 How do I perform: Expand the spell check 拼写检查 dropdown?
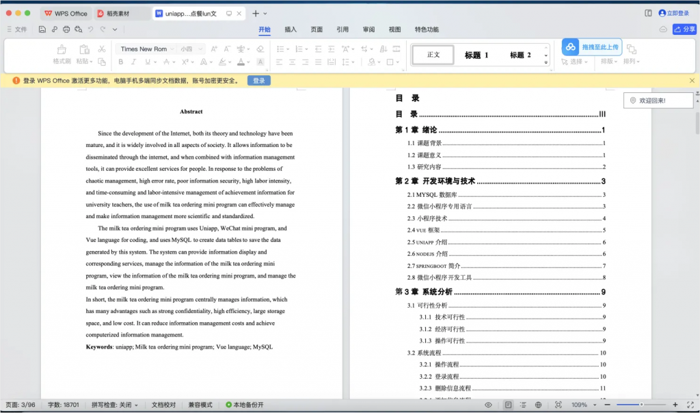pyautogui.click(x=115, y=405)
